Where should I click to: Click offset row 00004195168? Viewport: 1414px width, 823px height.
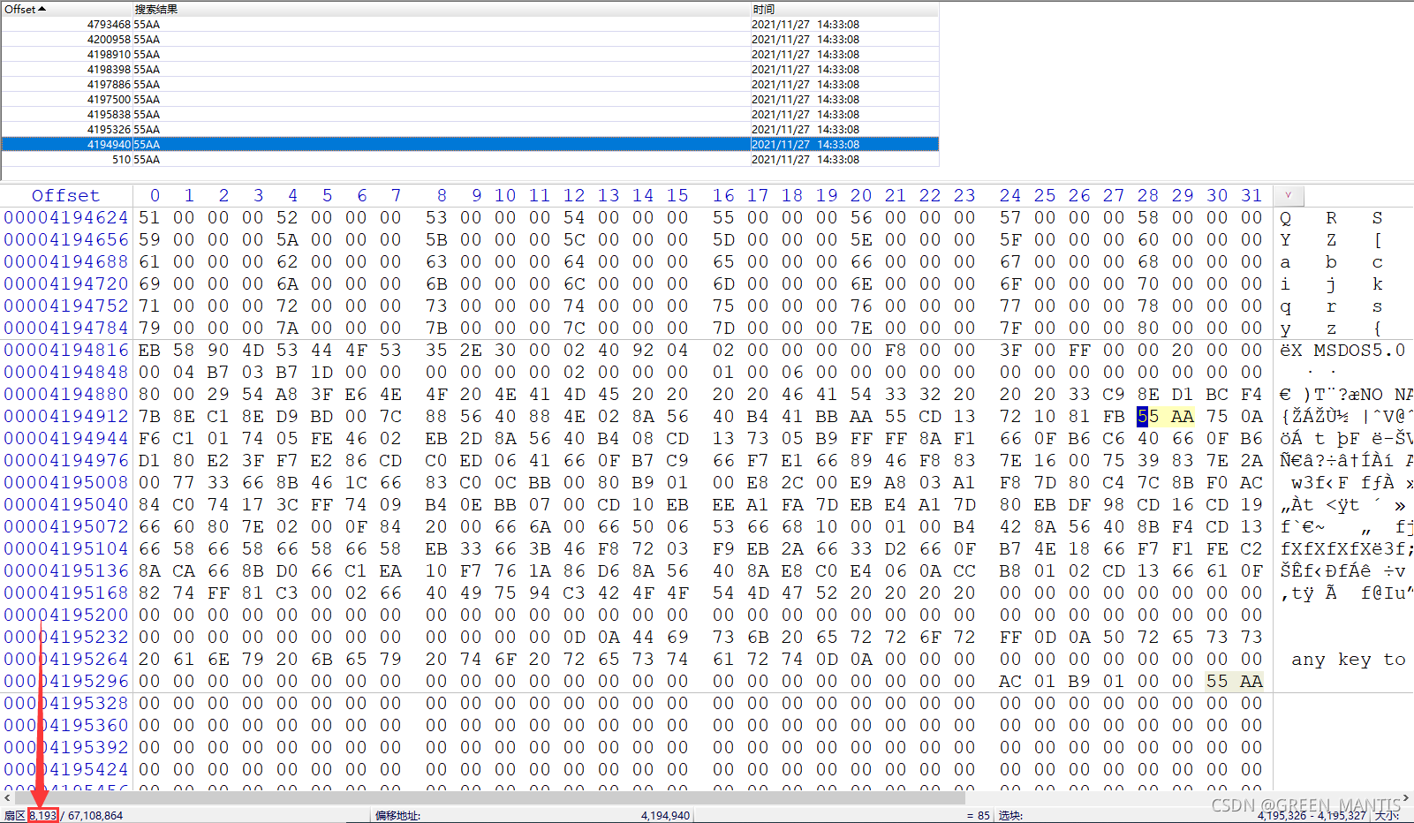[66, 593]
